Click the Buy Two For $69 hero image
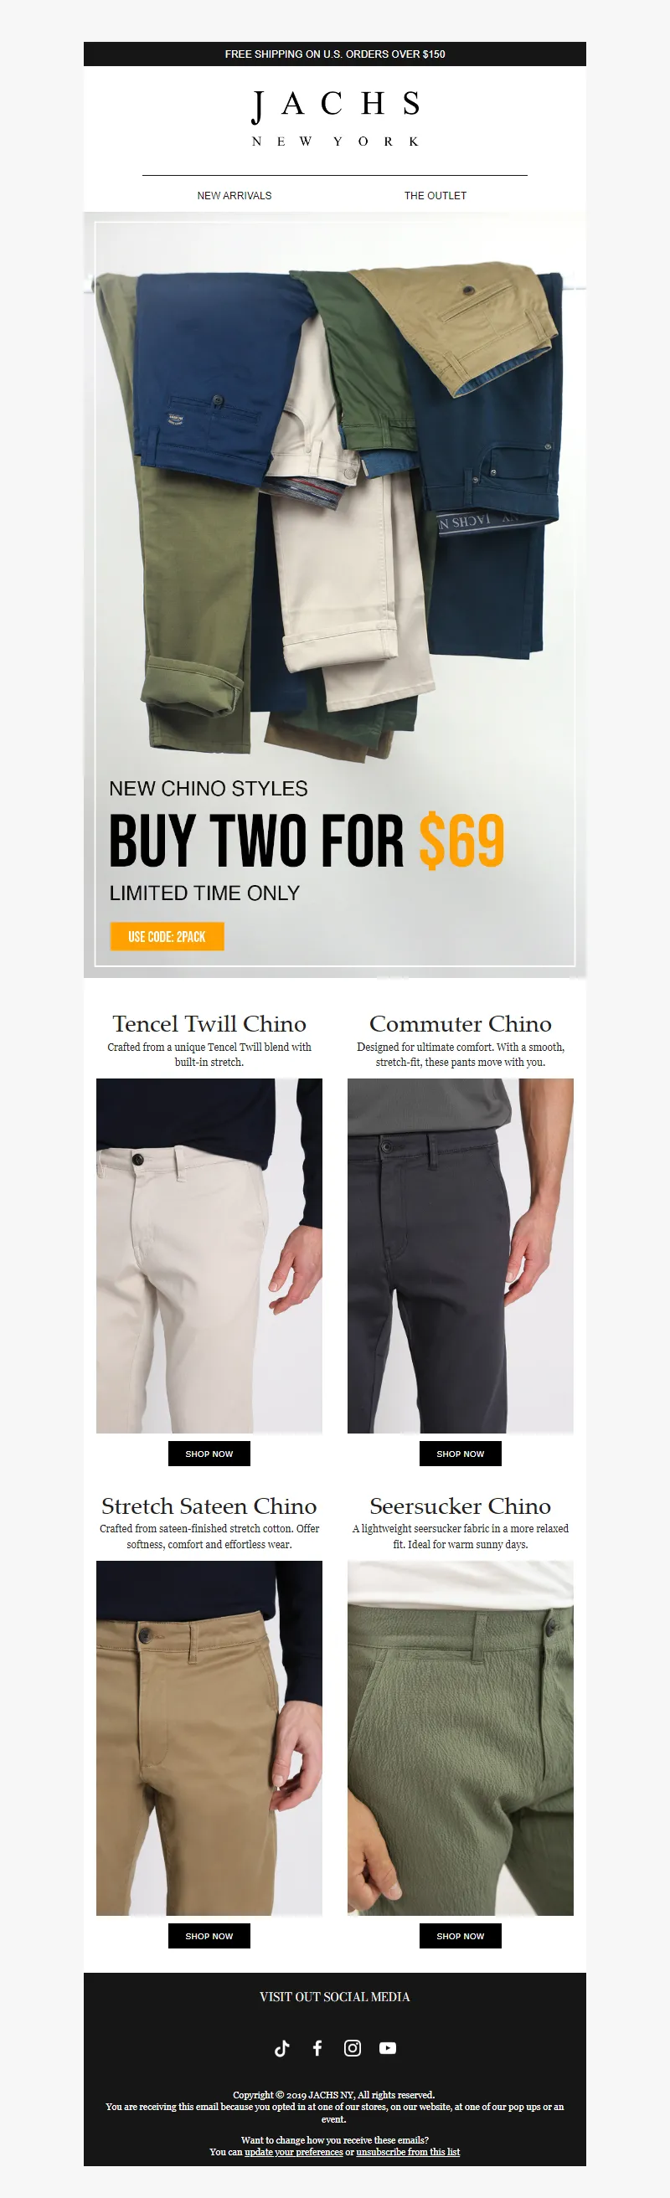This screenshot has height=2198, width=670. (x=334, y=595)
